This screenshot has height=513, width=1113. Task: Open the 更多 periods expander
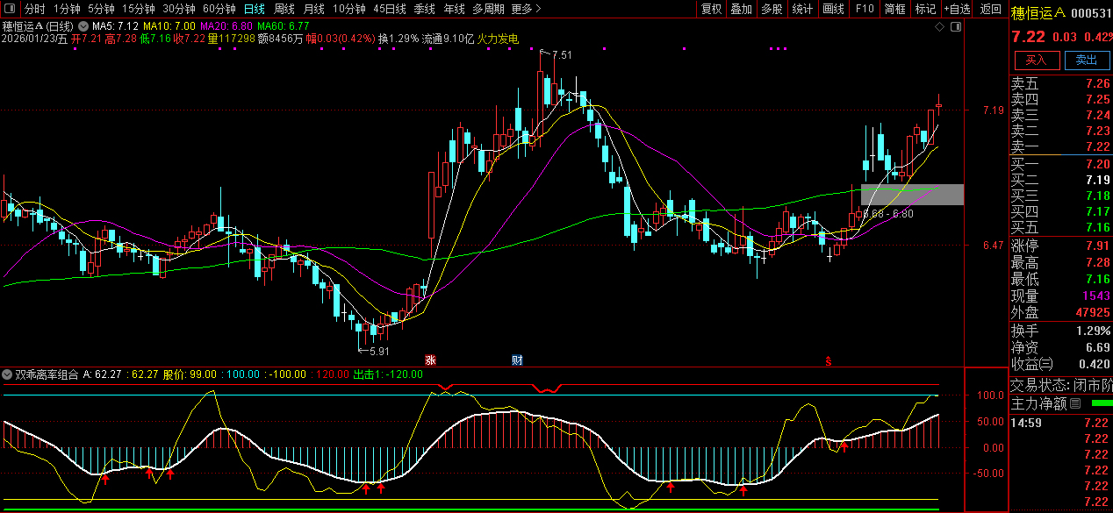[525, 9]
